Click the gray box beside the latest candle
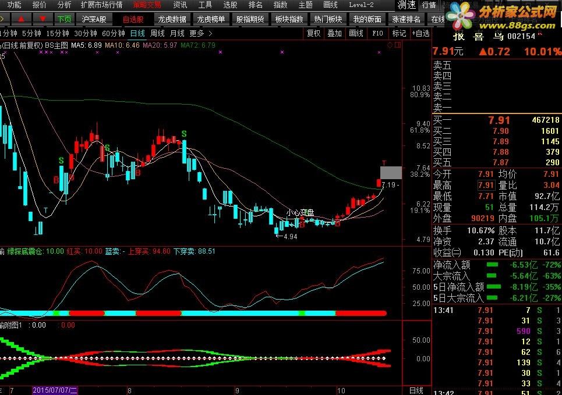The height and width of the screenshot is (395, 562). pyautogui.click(x=391, y=173)
